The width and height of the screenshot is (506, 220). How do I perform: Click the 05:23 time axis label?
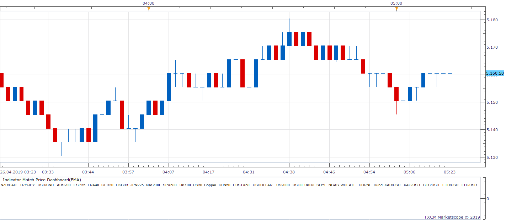pyautogui.click(x=450, y=172)
